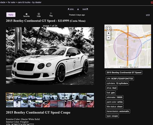Click 'transmission: automatic' tag
This screenshot has width=153, height=125.
pos(118,111)
